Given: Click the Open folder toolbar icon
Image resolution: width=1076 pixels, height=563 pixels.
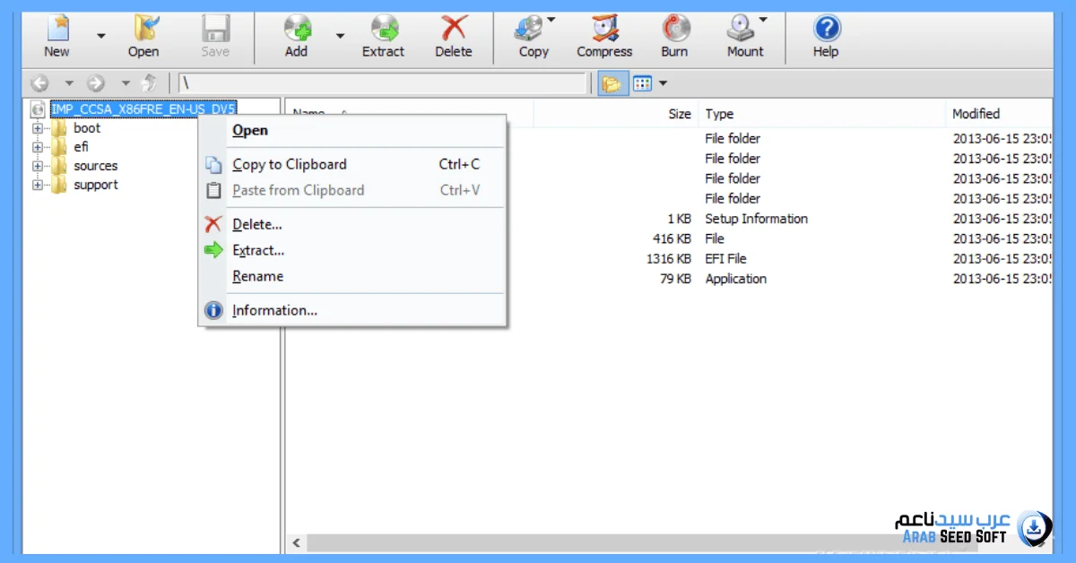Looking at the screenshot, I should (143, 30).
